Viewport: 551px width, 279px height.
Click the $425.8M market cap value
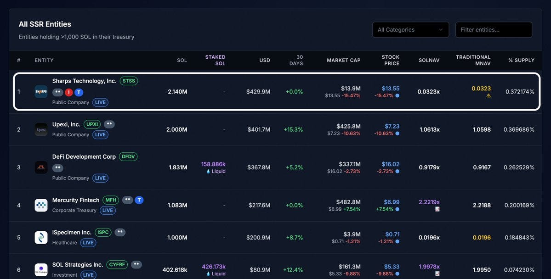[x=348, y=126]
